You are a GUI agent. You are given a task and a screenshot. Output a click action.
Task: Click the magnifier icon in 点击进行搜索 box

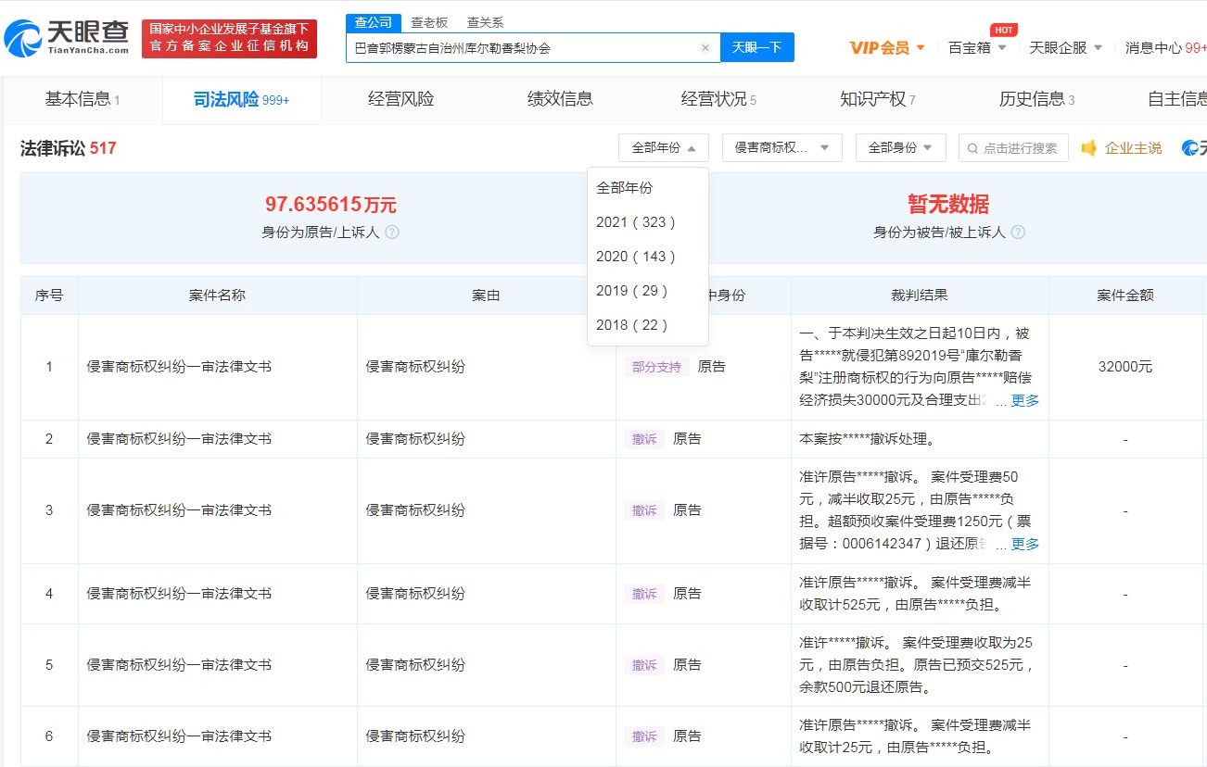tap(973, 148)
